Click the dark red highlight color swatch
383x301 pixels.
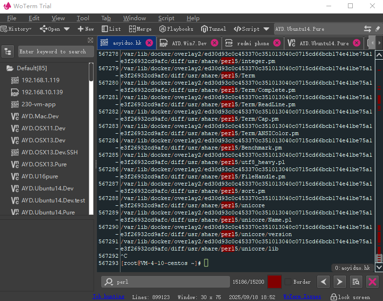274,282
